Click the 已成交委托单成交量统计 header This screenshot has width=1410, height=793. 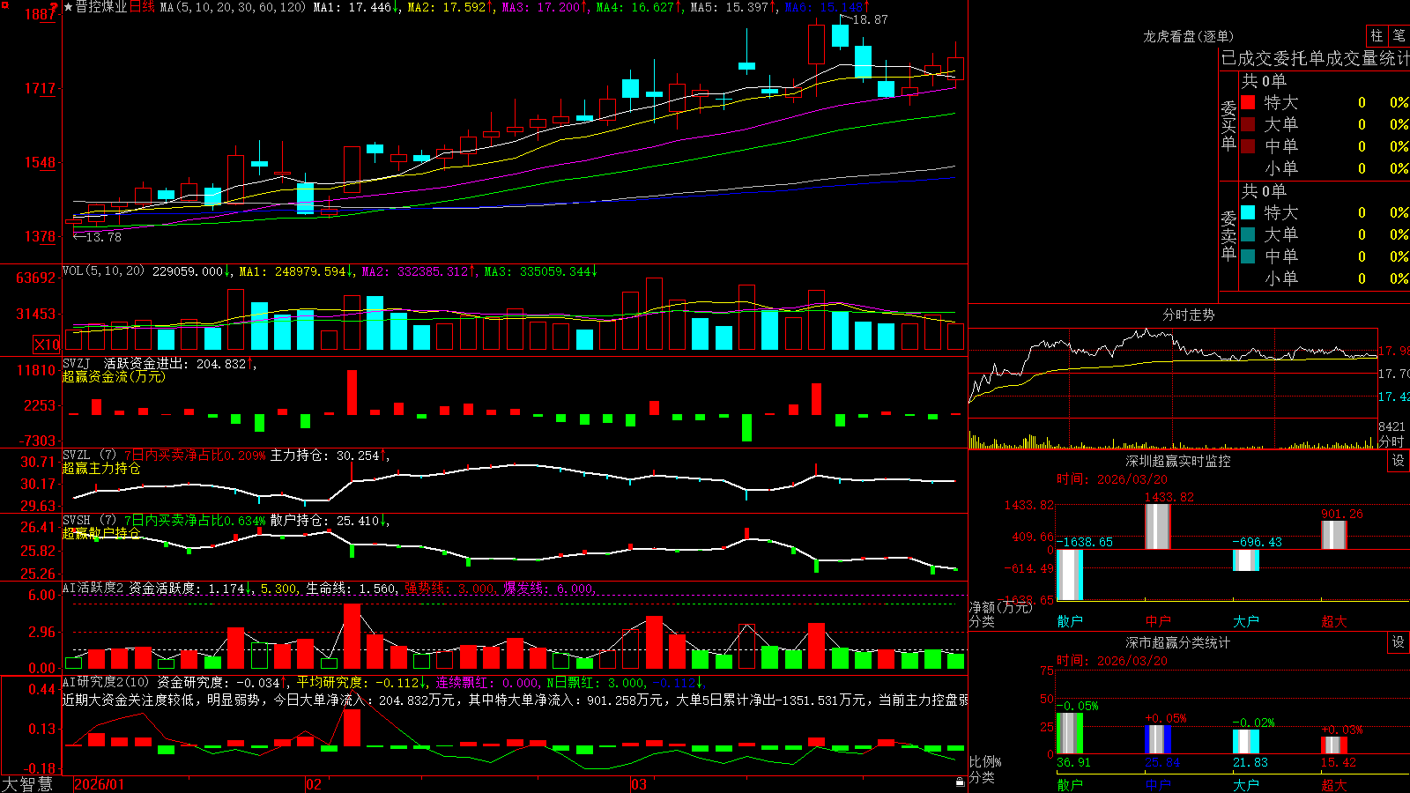[1315, 58]
